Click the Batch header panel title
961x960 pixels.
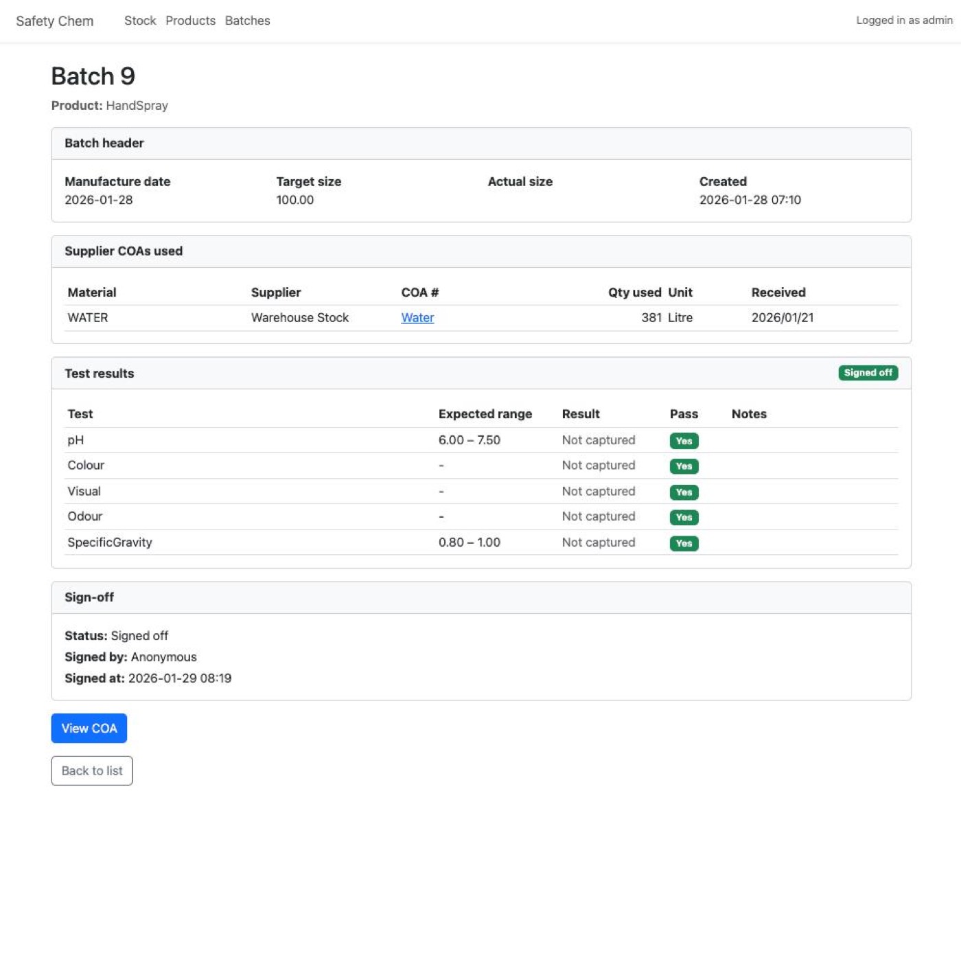point(104,143)
